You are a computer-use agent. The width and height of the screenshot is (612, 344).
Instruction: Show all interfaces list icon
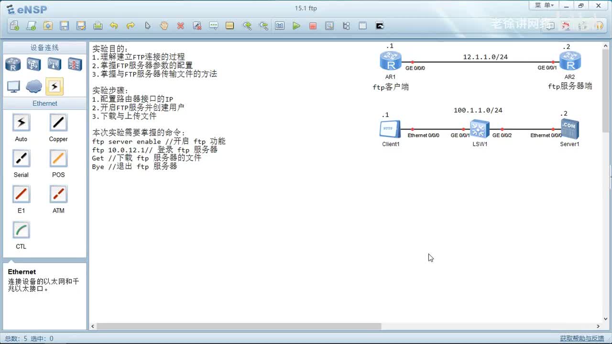pyautogui.click(x=346, y=26)
